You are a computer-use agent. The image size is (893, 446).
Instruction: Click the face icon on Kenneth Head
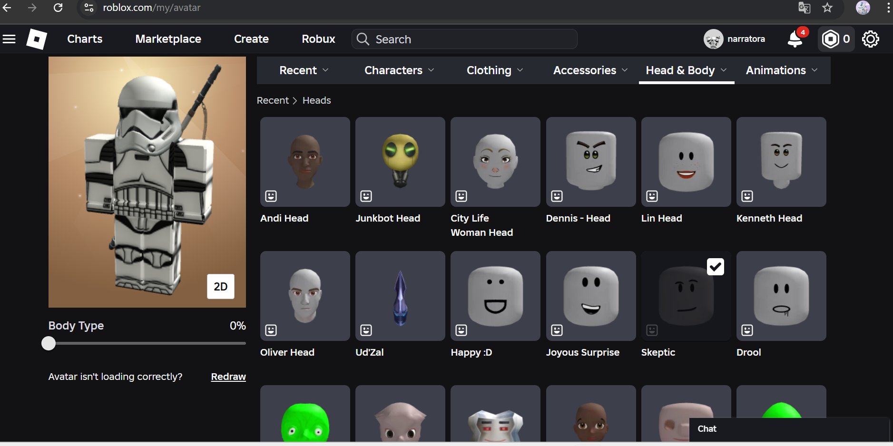[x=747, y=196]
